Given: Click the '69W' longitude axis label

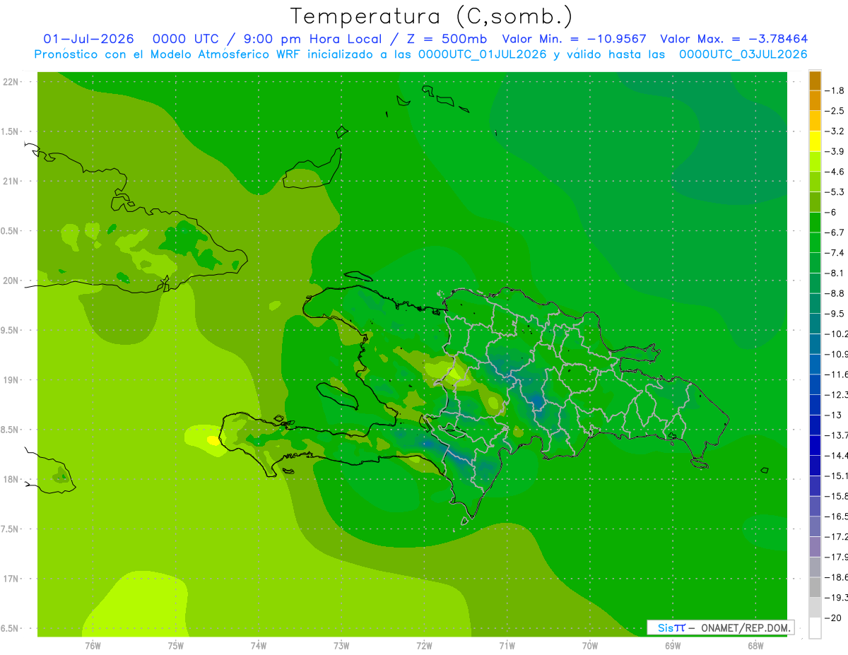Looking at the screenshot, I should 673,645.
